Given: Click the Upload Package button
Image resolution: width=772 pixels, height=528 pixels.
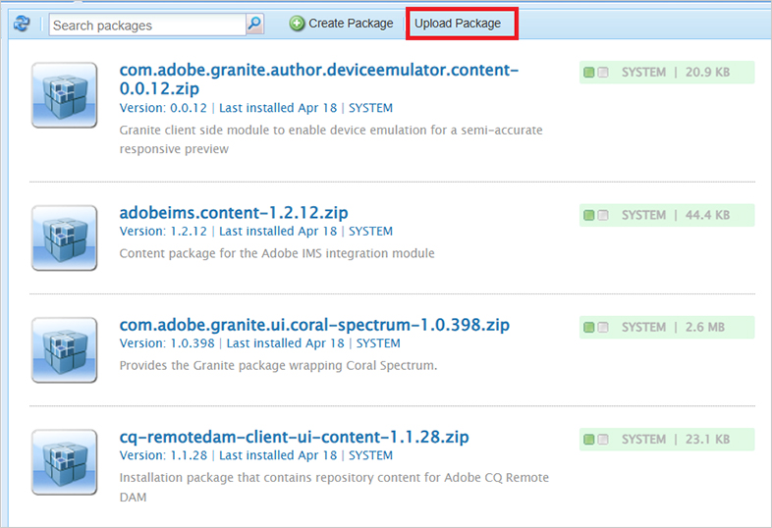Looking at the screenshot, I should click(x=458, y=24).
